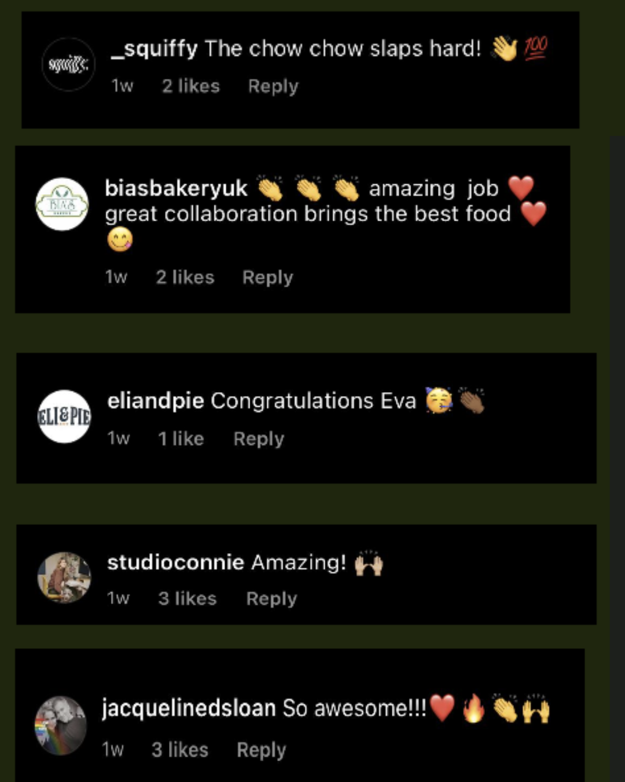Screen dimensions: 625x782
Task: Click the eliandpie username
Action: [156, 401]
